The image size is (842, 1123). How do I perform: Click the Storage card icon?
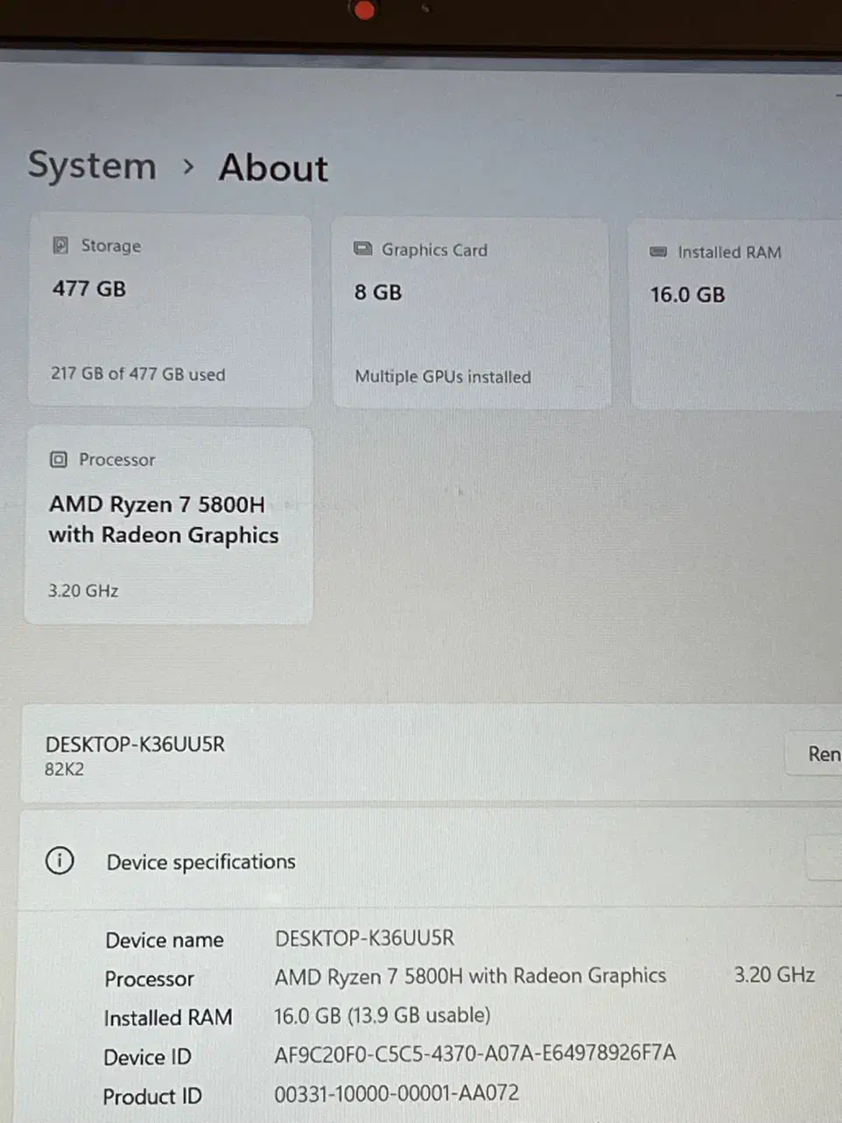click(60, 245)
